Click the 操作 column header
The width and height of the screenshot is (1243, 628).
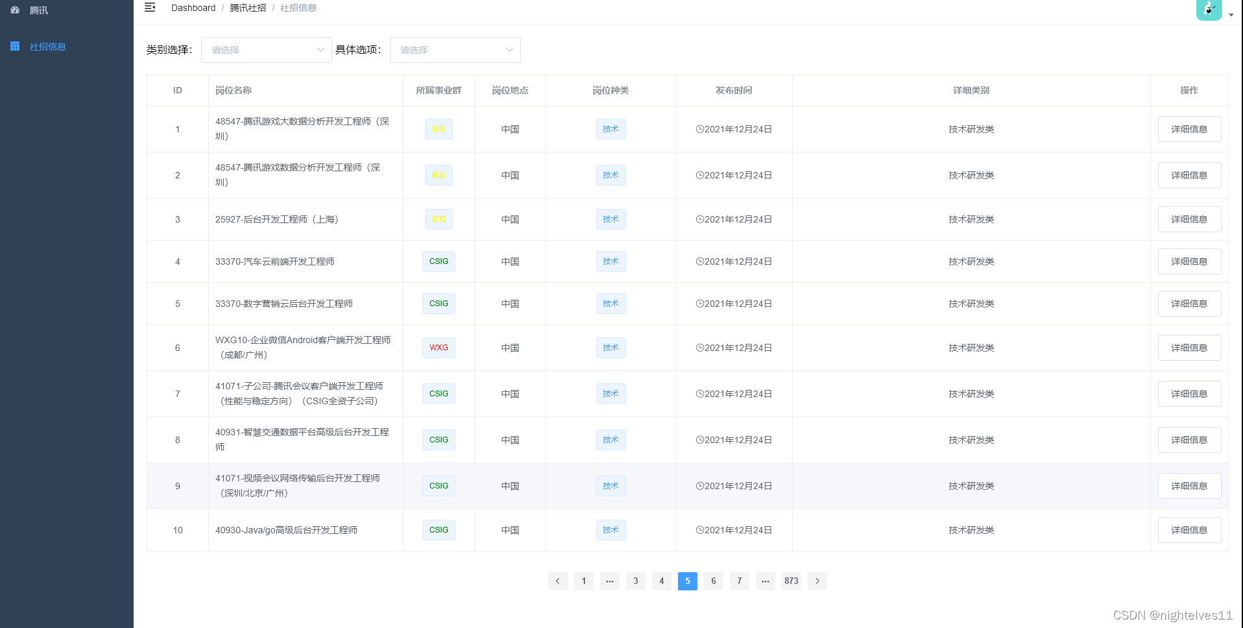(x=1189, y=90)
